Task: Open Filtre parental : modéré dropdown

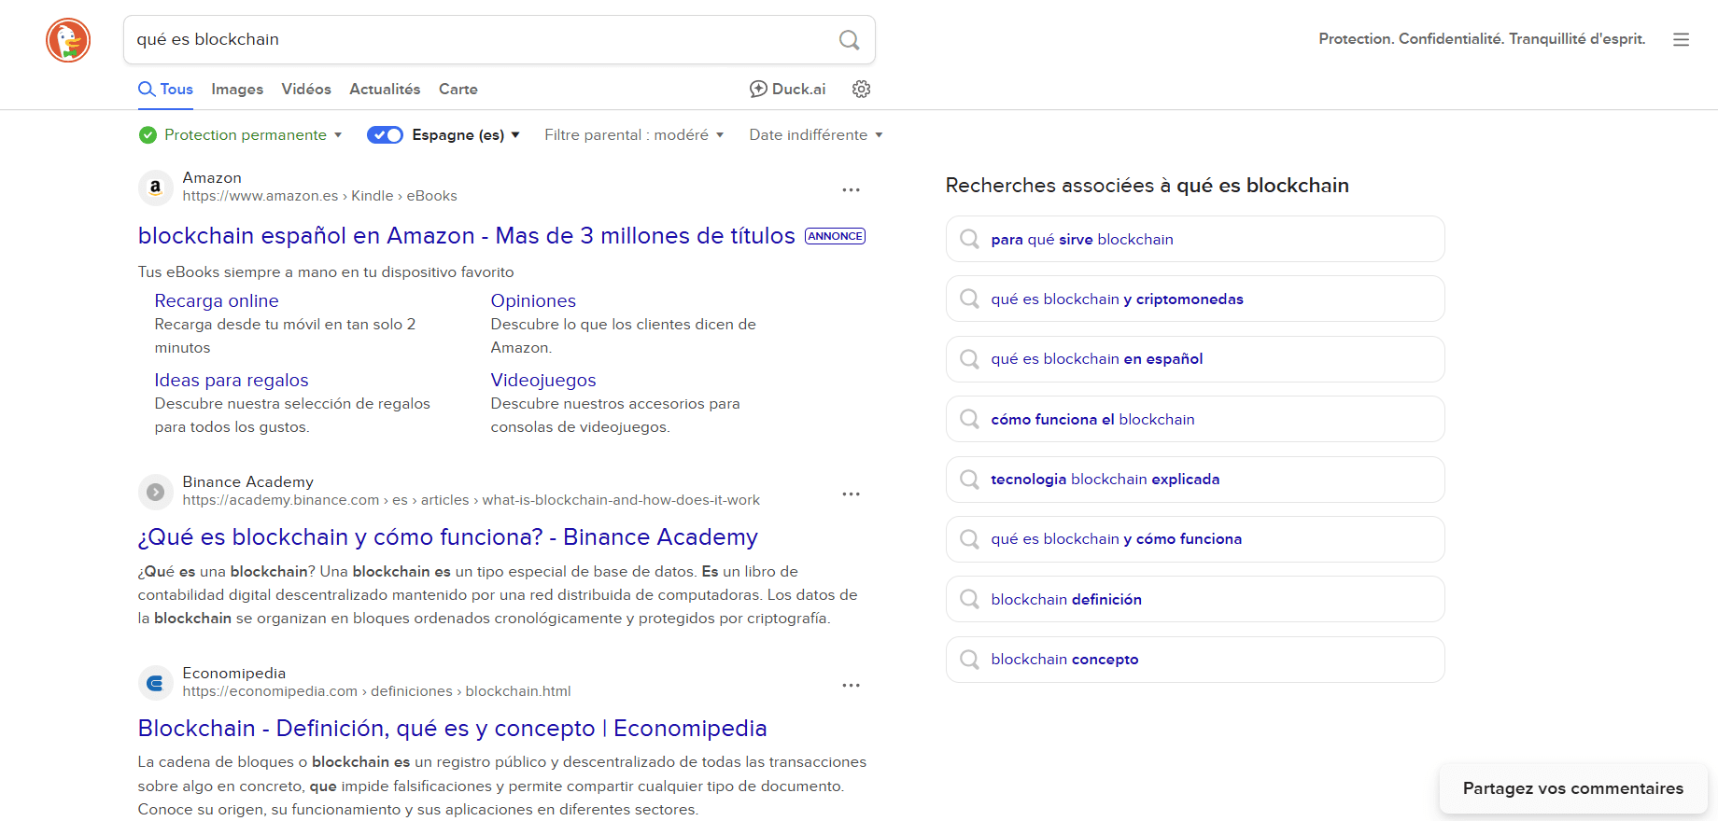Action: coord(634,135)
